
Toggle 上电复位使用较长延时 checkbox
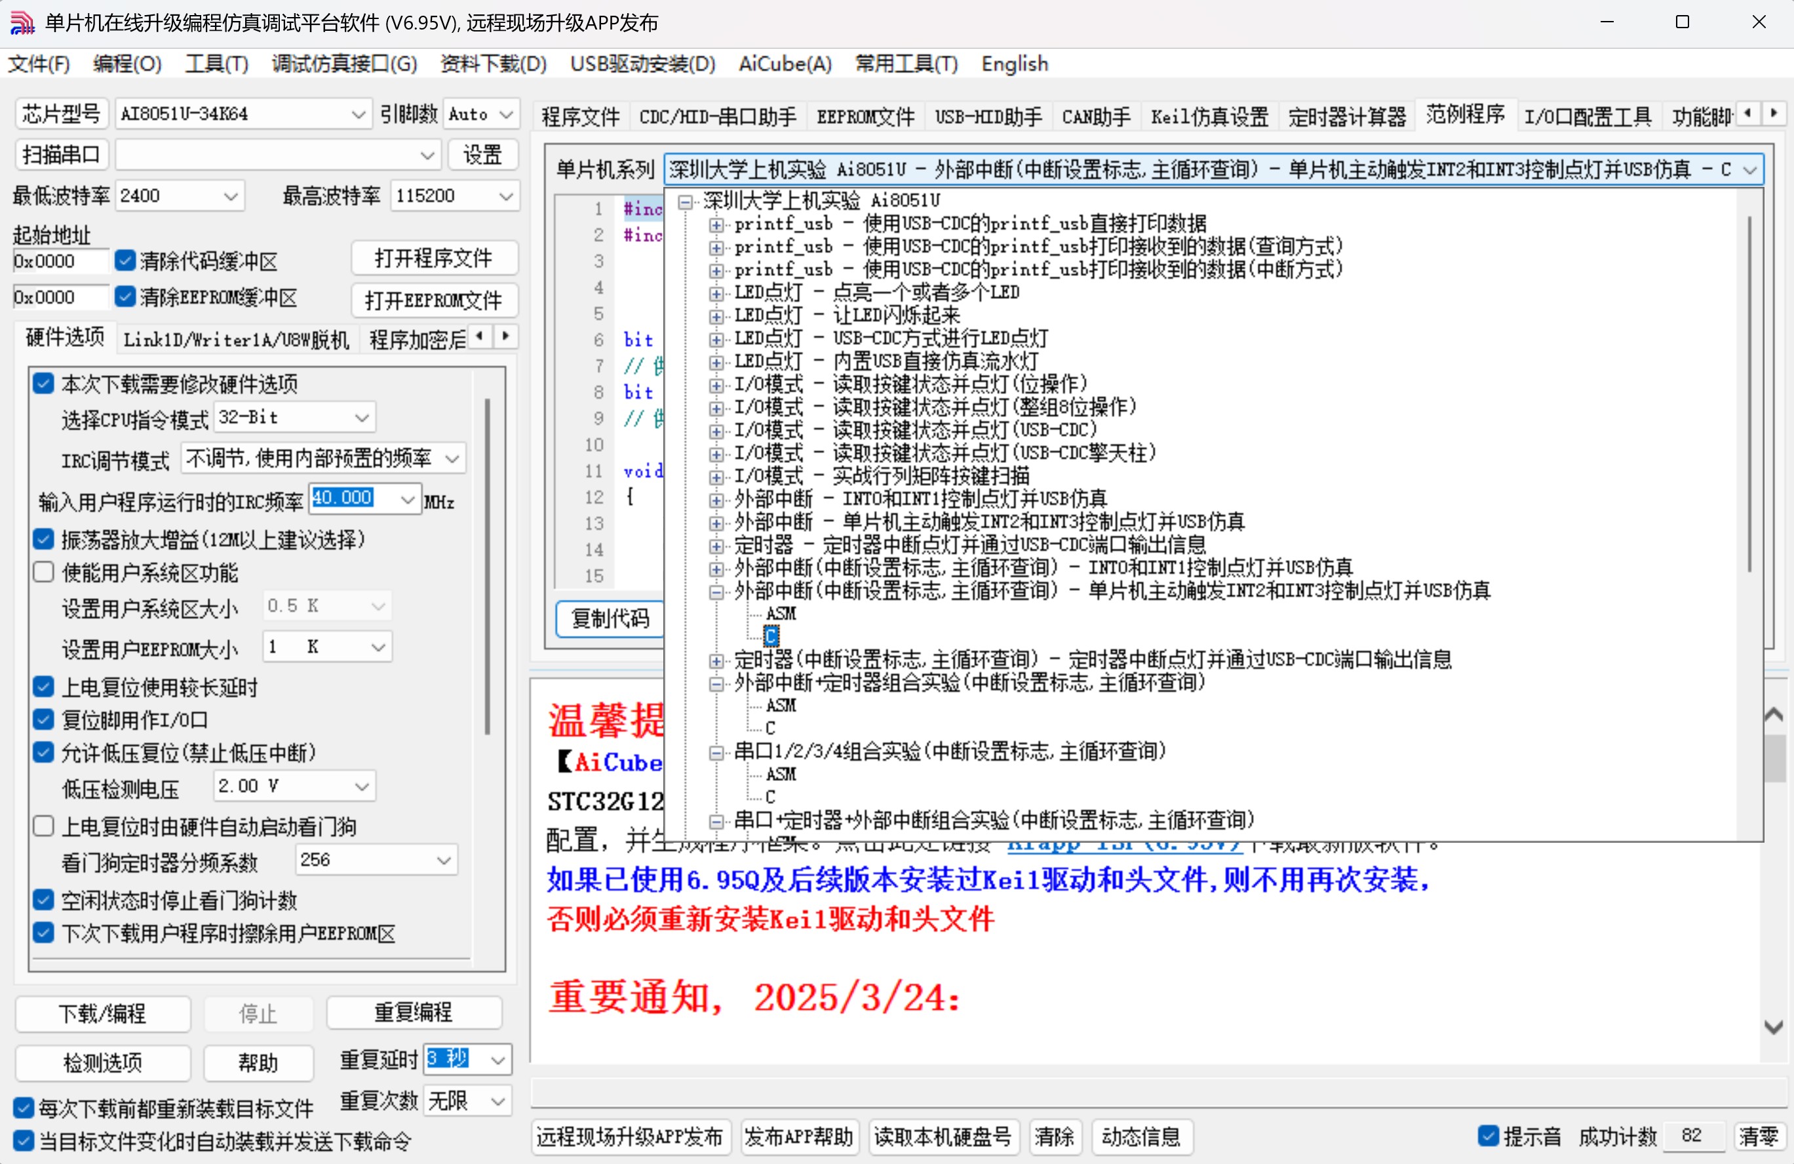44,687
